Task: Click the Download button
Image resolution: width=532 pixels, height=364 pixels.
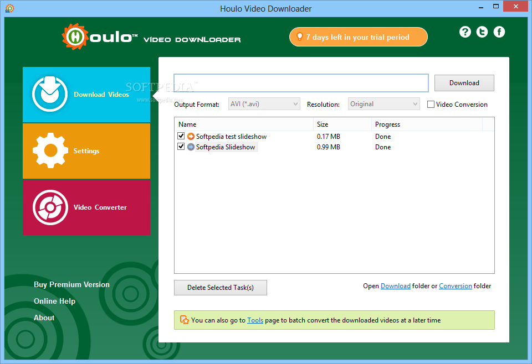Action: click(x=464, y=83)
